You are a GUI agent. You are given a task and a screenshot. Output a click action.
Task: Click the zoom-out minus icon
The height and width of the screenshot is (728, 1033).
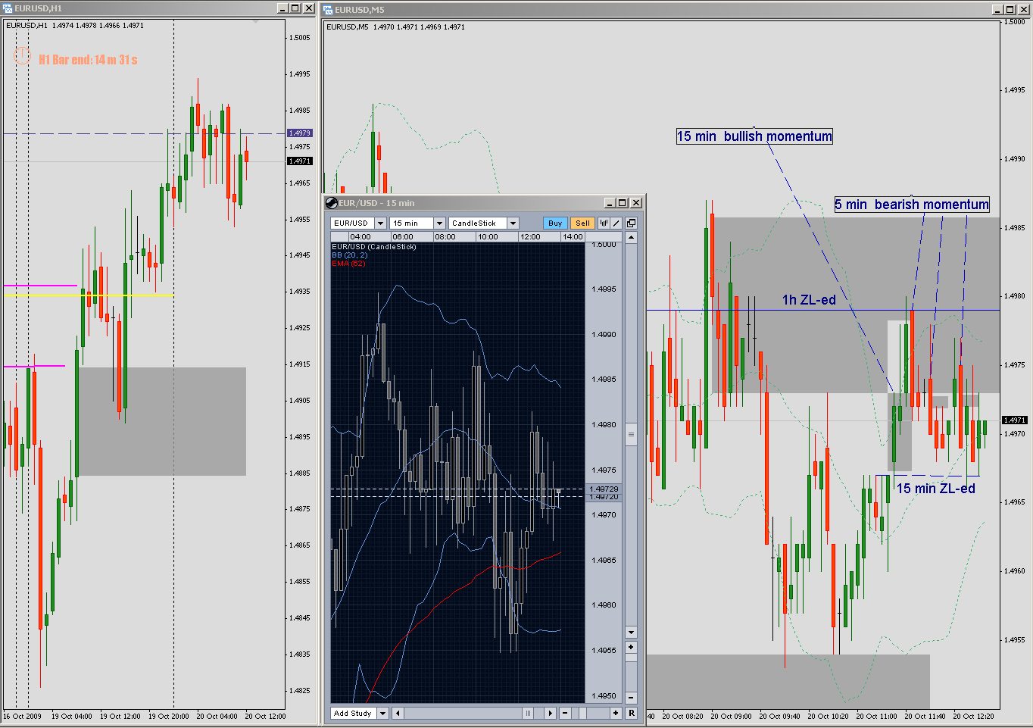[565, 713]
